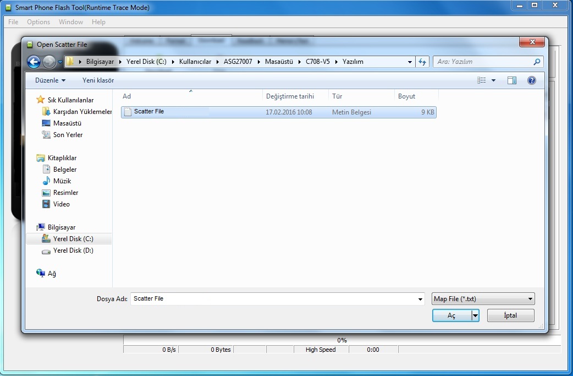
Task: Create folder with Yeni klasör
Action: 98,80
